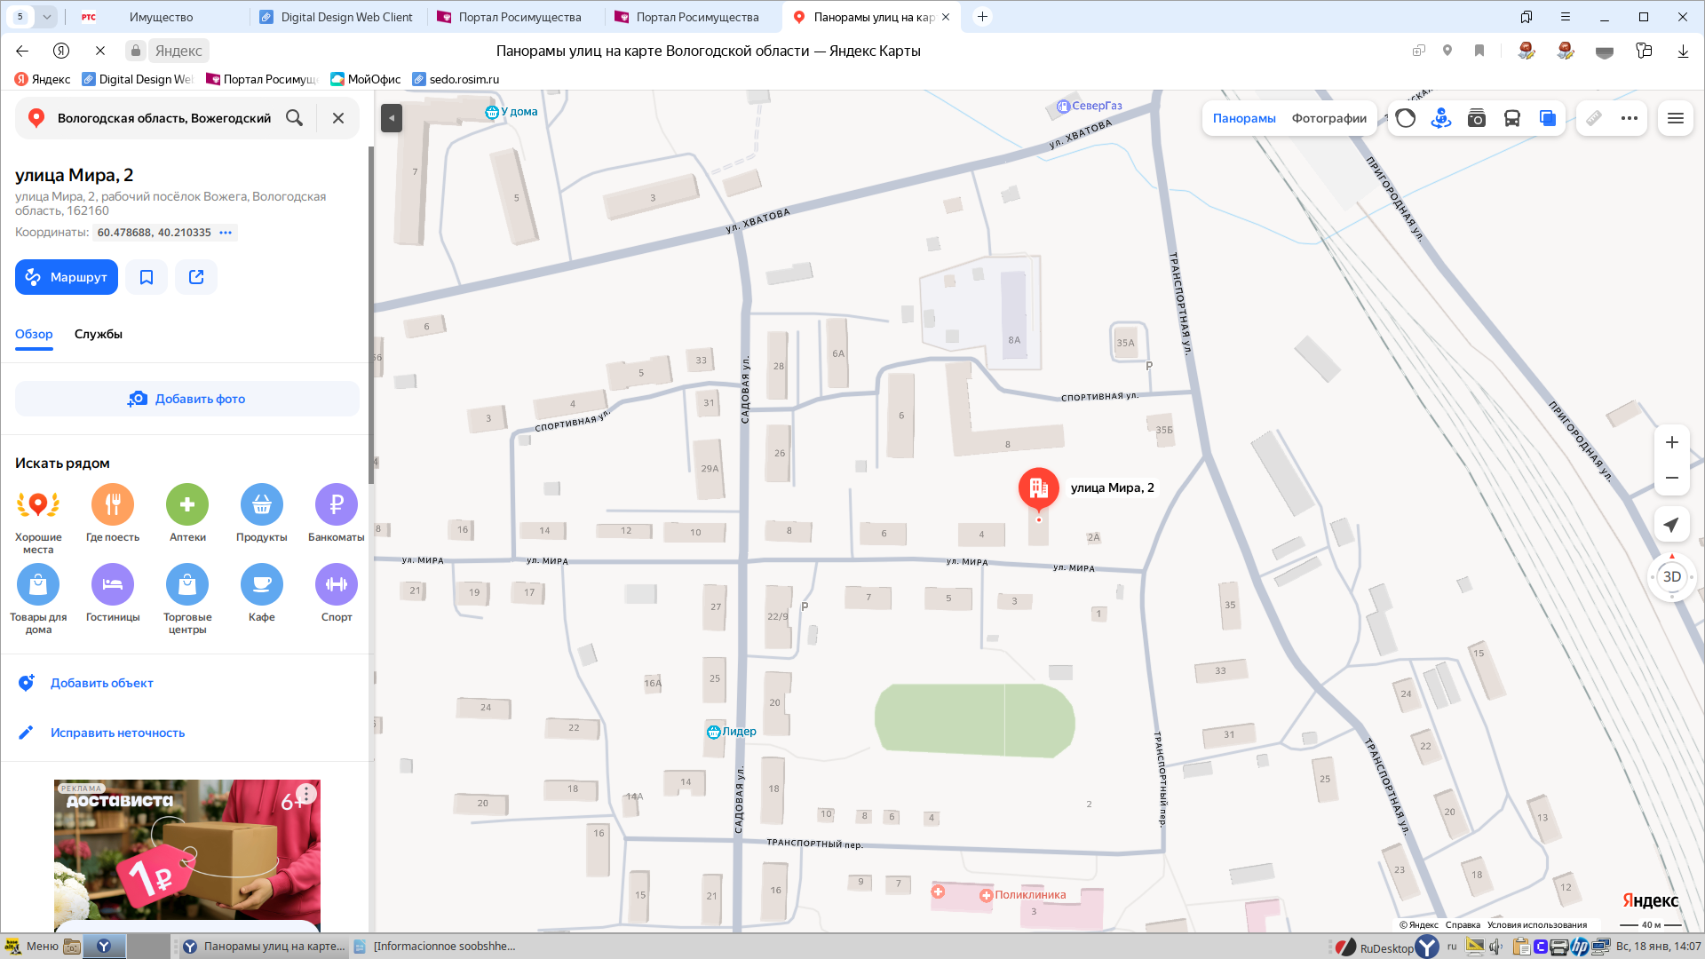Toggle the 3D map view
This screenshot has height=959, width=1705.
pyautogui.click(x=1671, y=577)
